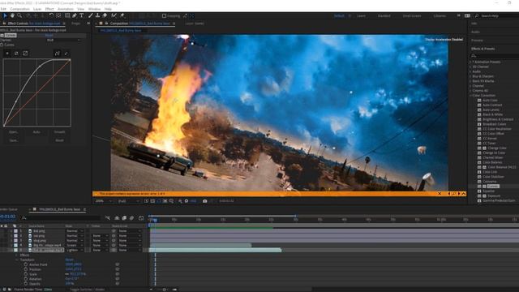Select the Zoom magnifier tool
The image size is (519, 292).
[x=19, y=15]
